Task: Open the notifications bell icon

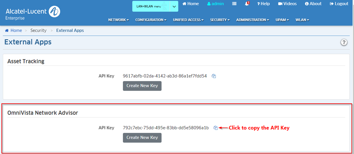Action: coord(247,4)
